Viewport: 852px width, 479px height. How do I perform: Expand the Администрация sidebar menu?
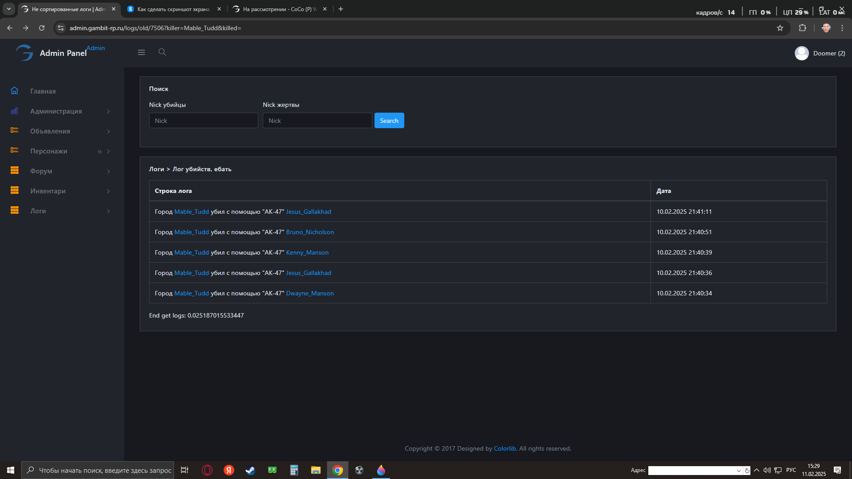56,111
